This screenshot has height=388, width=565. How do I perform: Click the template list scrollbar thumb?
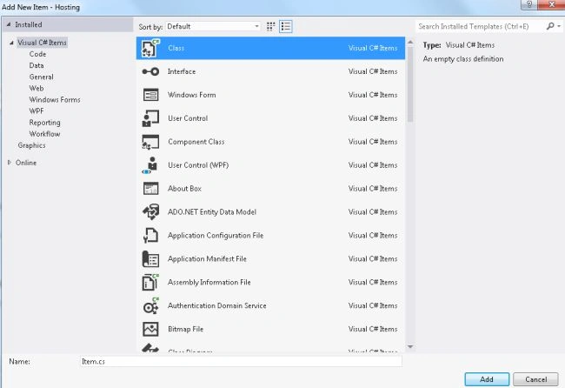(410, 84)
